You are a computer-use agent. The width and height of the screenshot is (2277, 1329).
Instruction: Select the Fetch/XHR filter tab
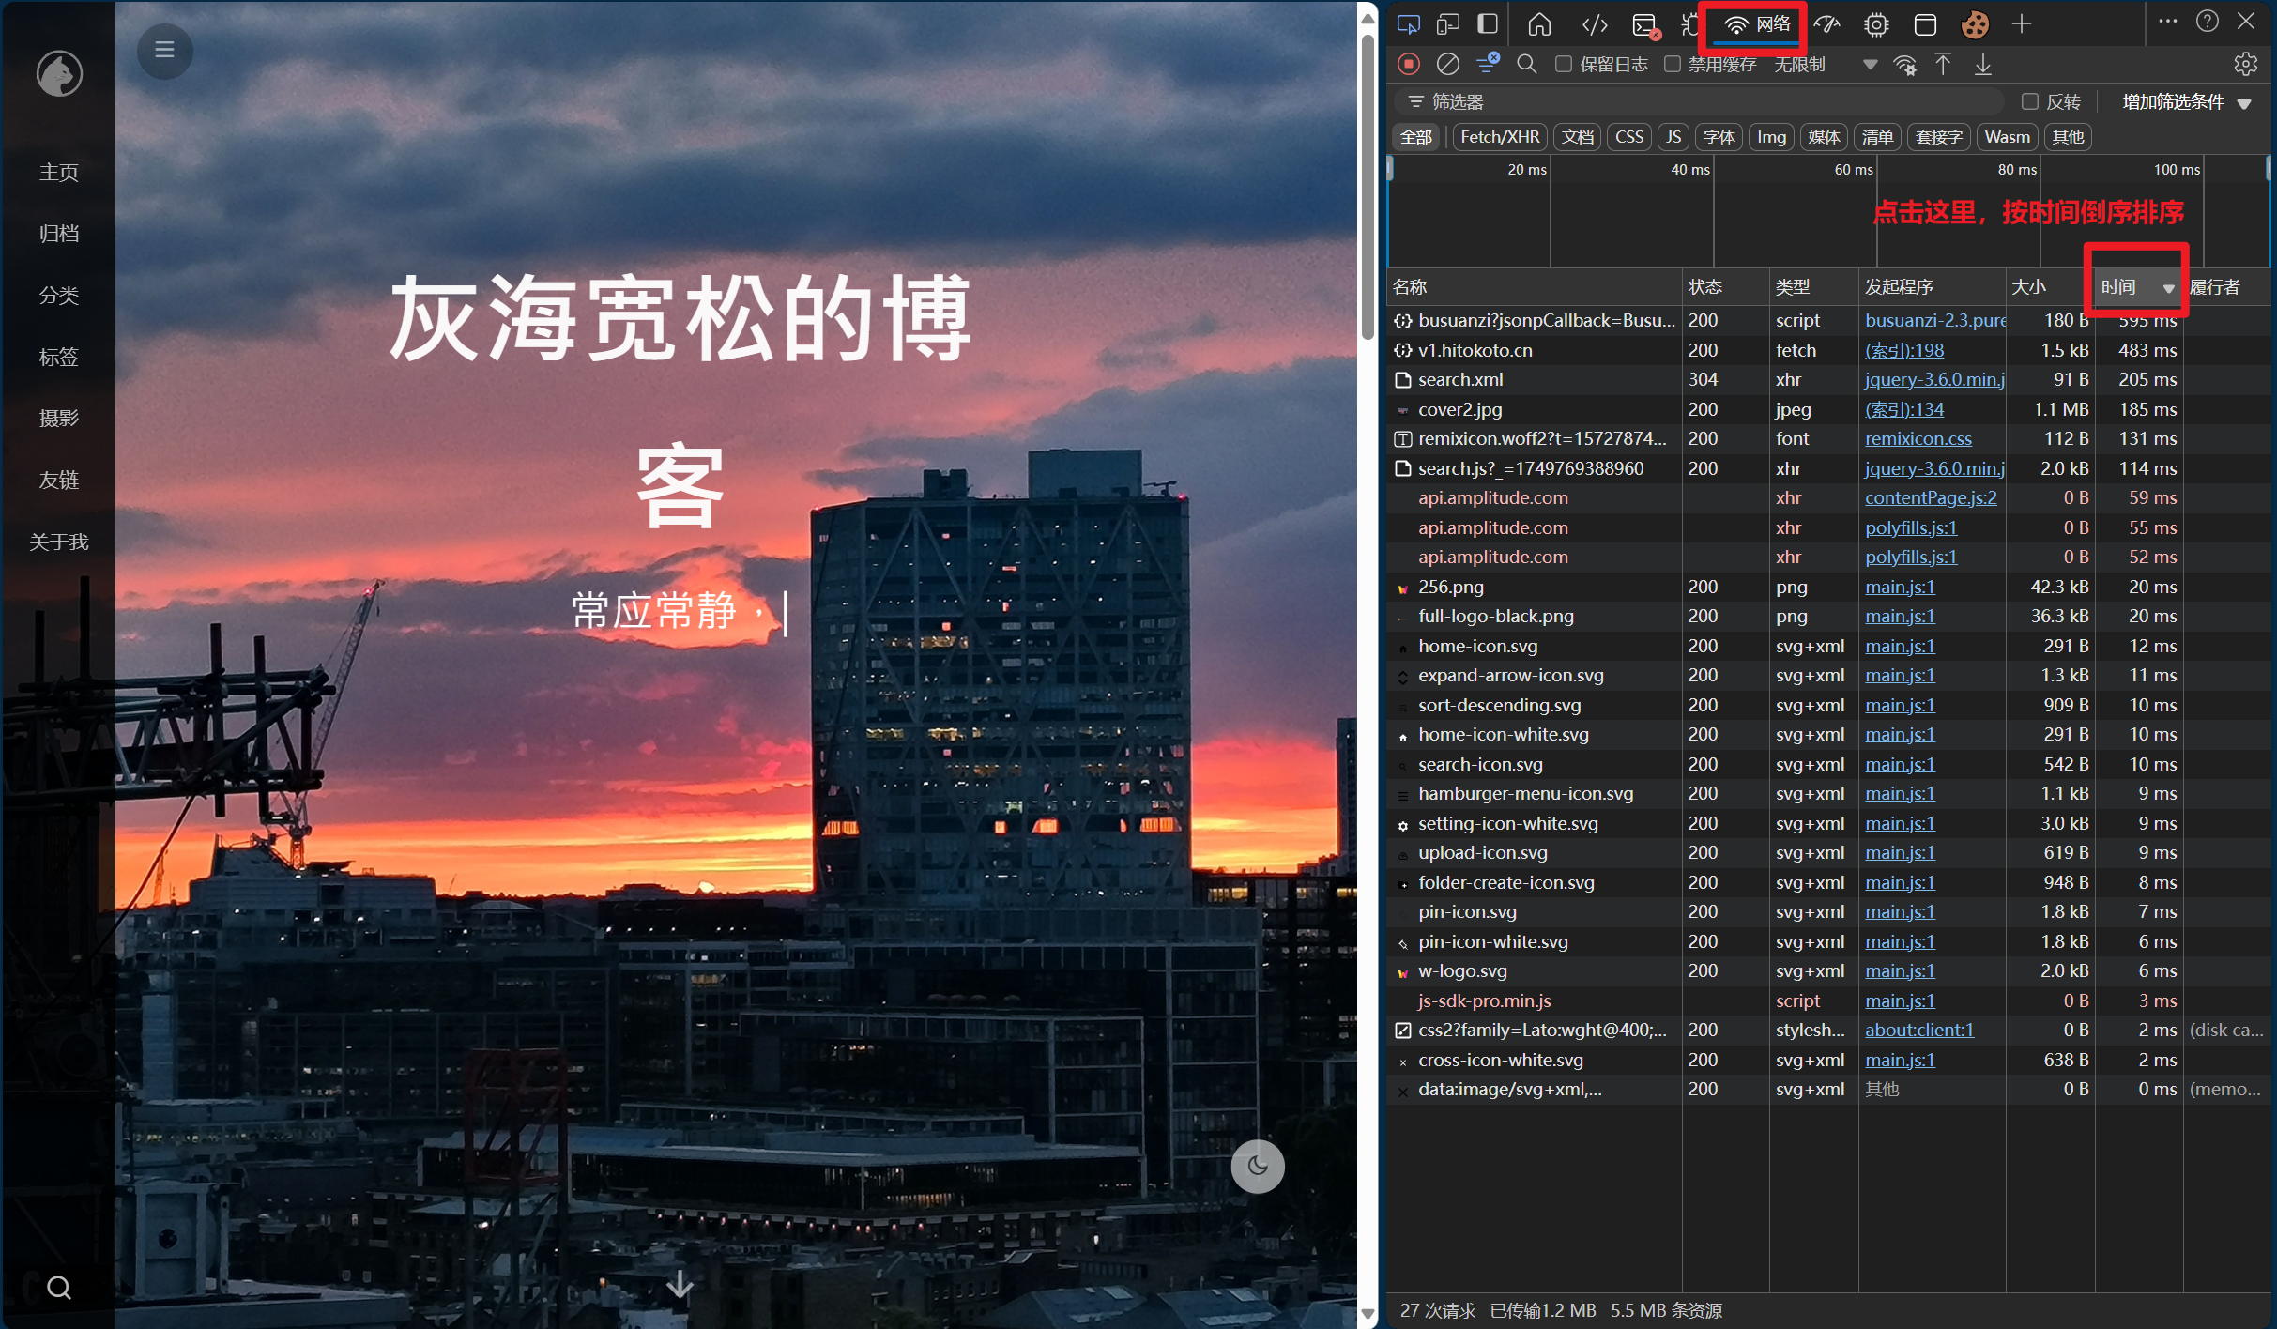point(1499,137)
